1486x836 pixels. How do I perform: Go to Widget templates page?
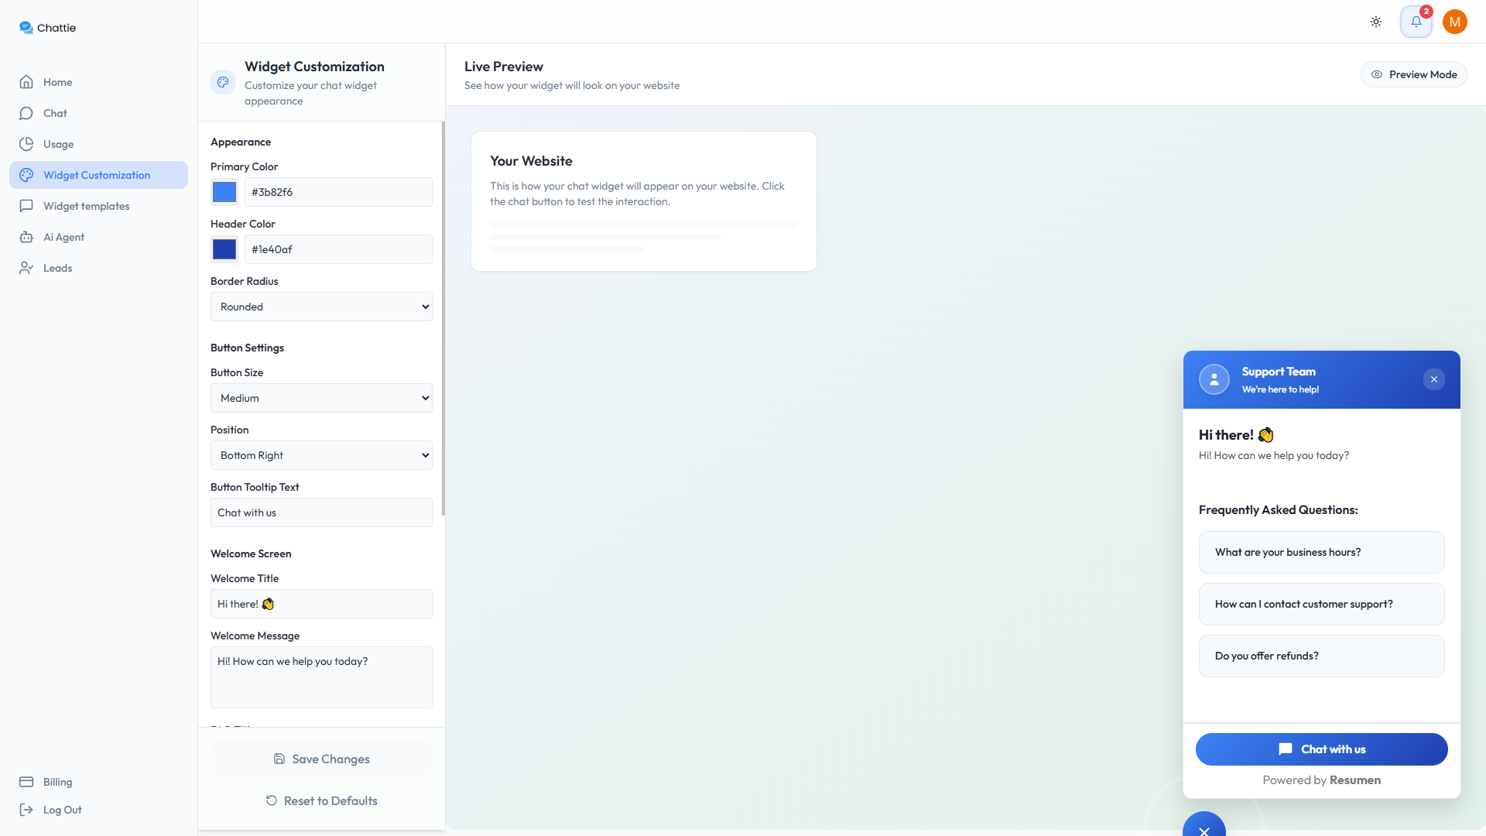(86, 206)
